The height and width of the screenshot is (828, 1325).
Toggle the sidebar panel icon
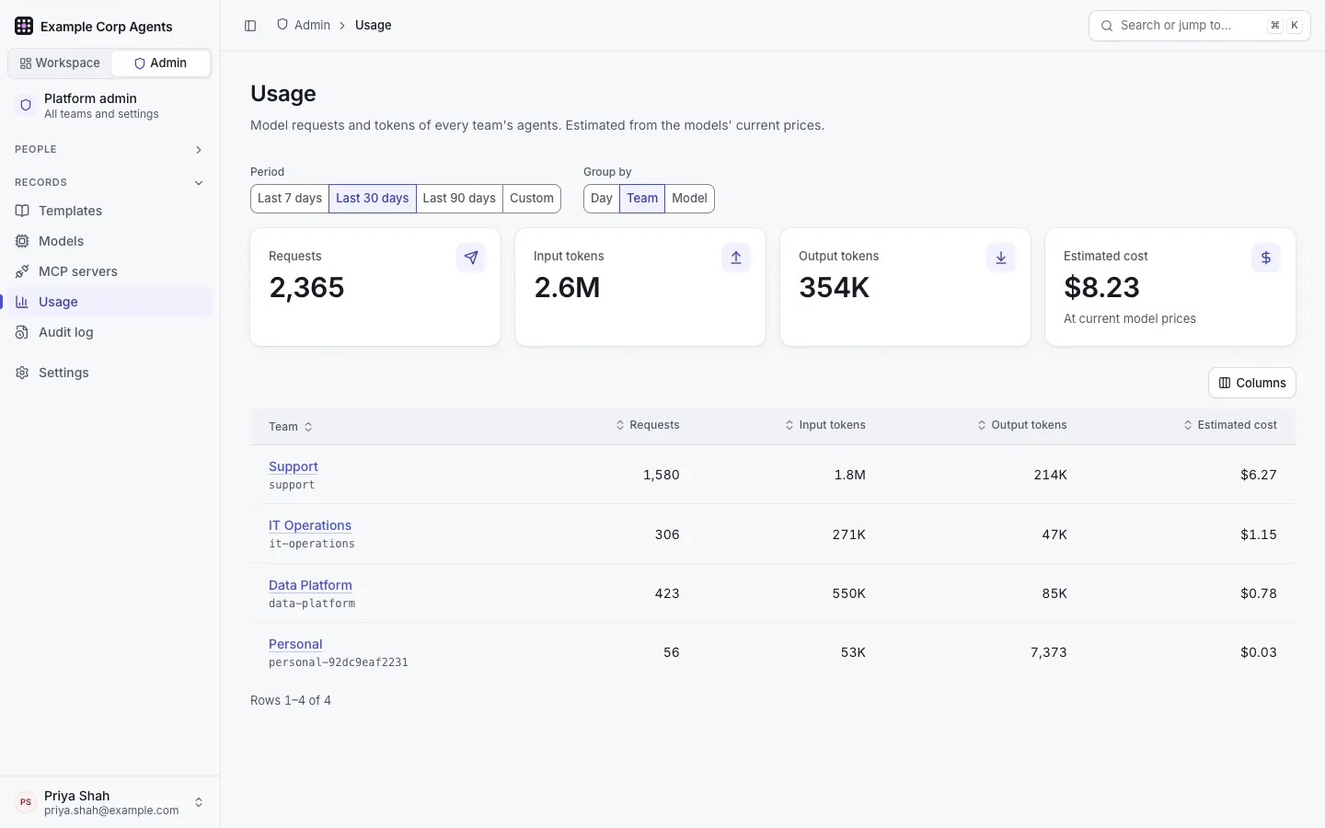[250, 26]
